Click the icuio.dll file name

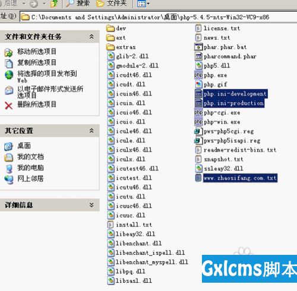coord(131,121)
